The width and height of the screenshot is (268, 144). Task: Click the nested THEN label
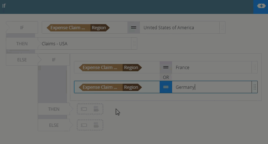[x=54, y=109]
